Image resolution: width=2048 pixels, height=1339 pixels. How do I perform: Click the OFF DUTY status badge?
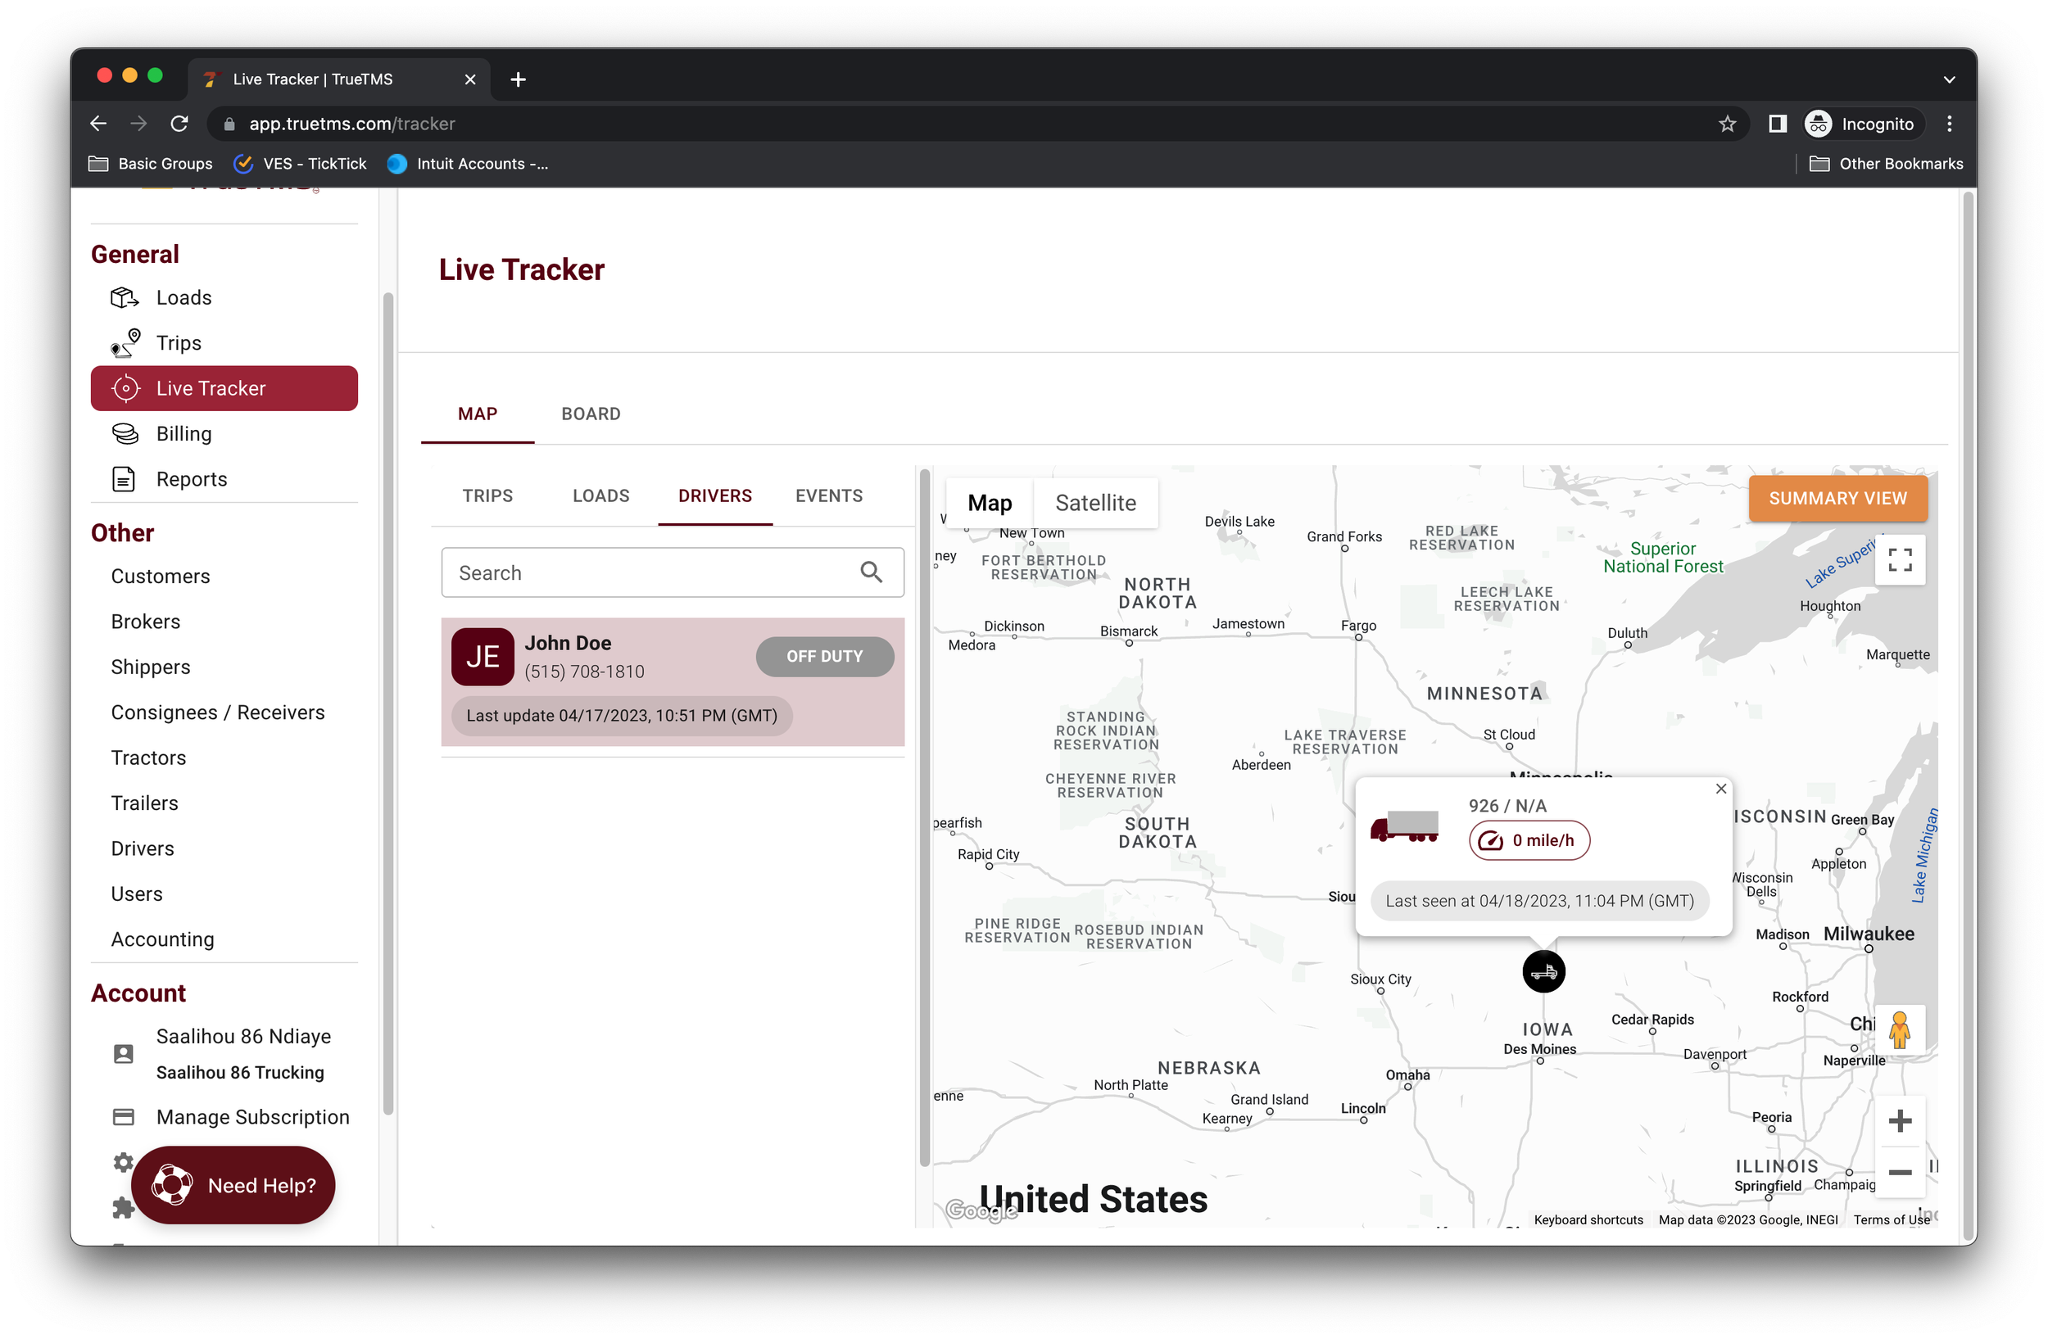pos(824,656)
